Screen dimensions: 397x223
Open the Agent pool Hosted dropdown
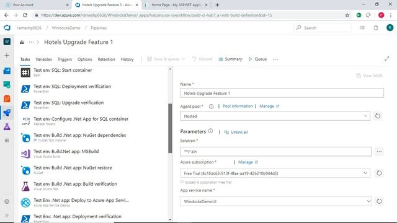click(275, 116)
